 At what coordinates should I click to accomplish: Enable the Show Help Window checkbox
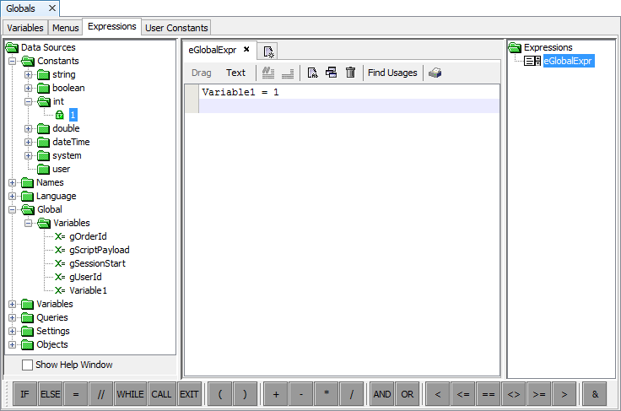[27, 365]
